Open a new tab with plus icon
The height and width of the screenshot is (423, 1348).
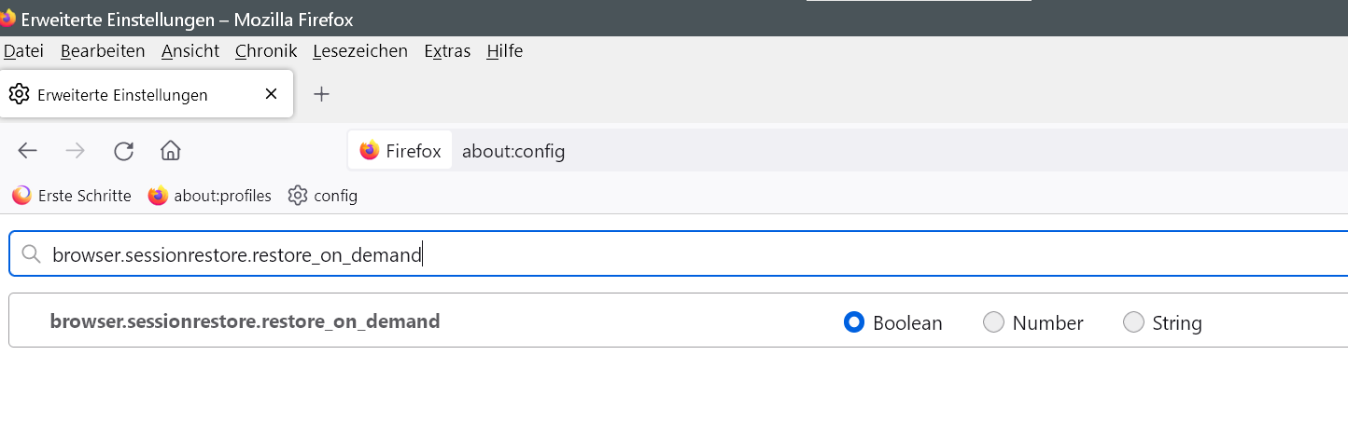(321, 94)
